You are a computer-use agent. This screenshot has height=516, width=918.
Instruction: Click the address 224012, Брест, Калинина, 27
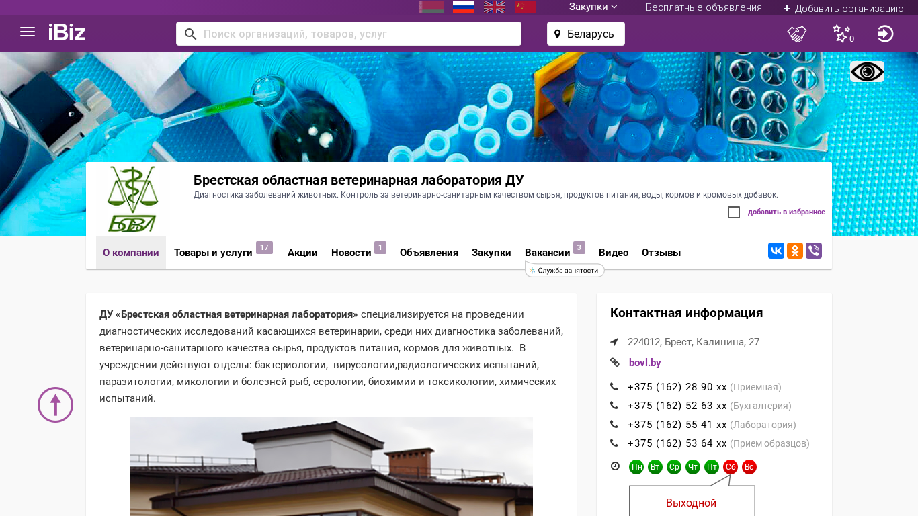coord(694,342)
